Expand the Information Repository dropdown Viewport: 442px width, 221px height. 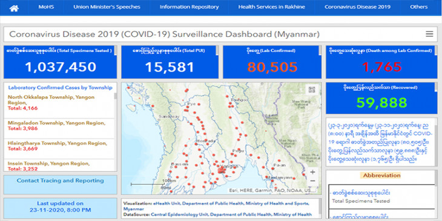[x=189, y=7]
